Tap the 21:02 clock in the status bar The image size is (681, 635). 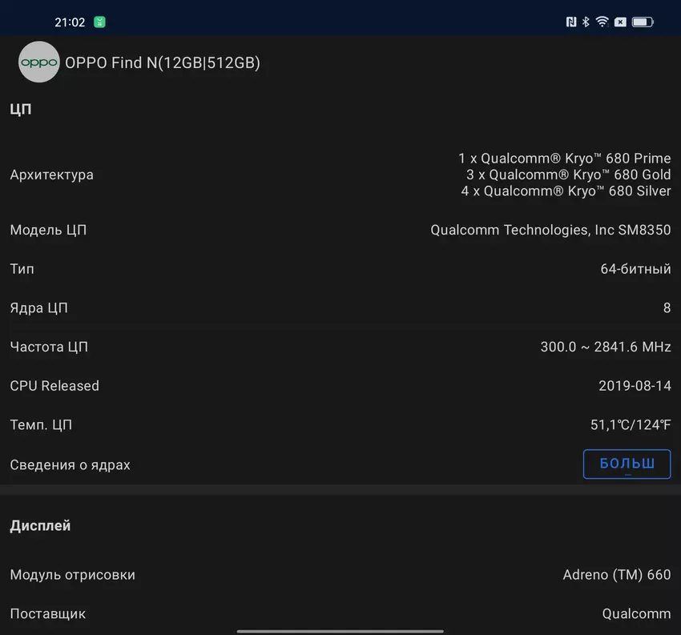pos(70,22)
